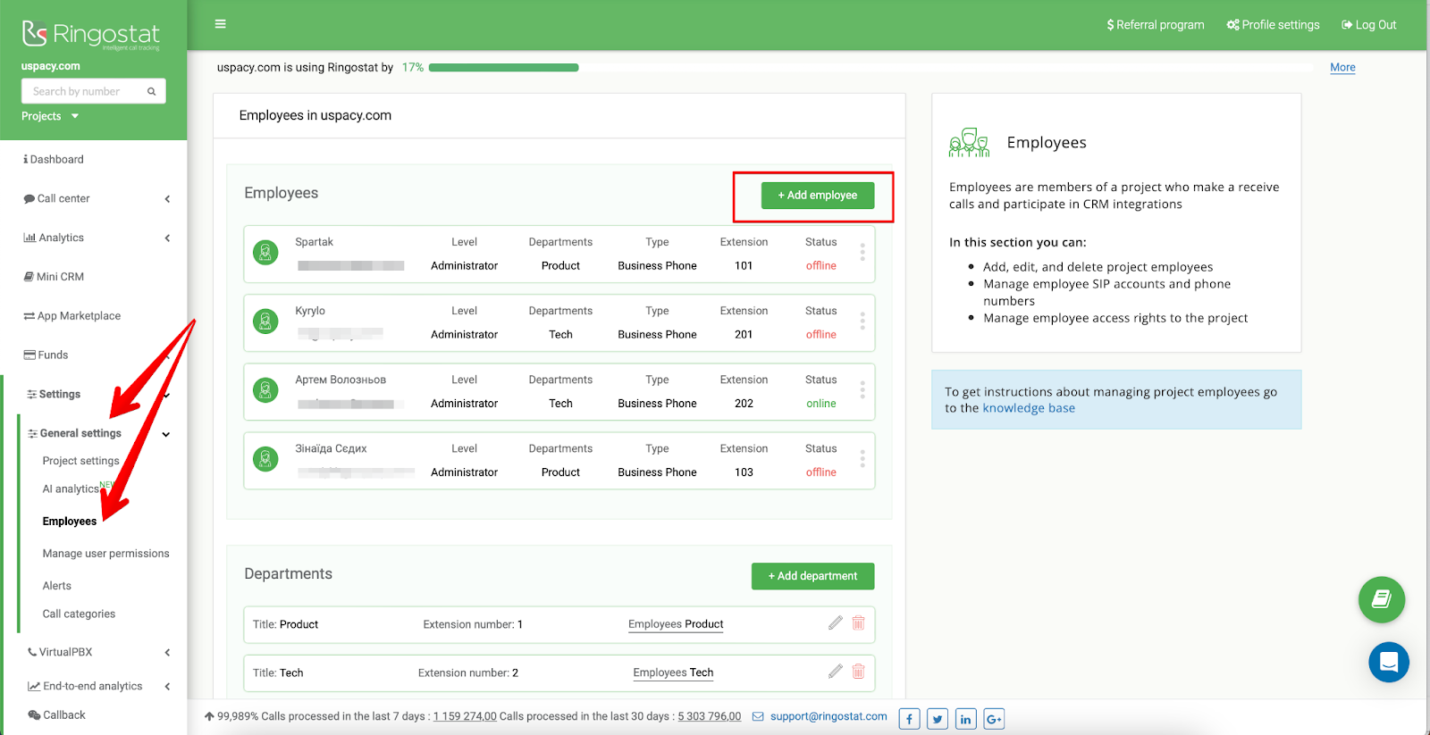
Task: Expand the Analytics menu chevron
Action: tap(167, 238)
